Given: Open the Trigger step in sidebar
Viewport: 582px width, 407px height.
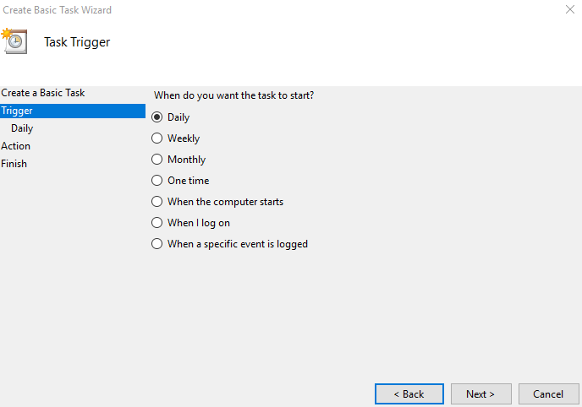Looking at the screenshot, I should [73, 111].
